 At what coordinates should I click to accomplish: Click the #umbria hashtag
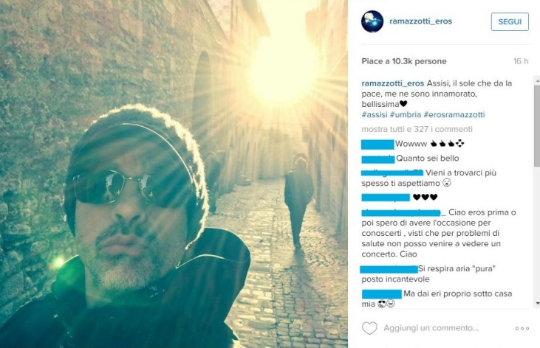(406, 114)
